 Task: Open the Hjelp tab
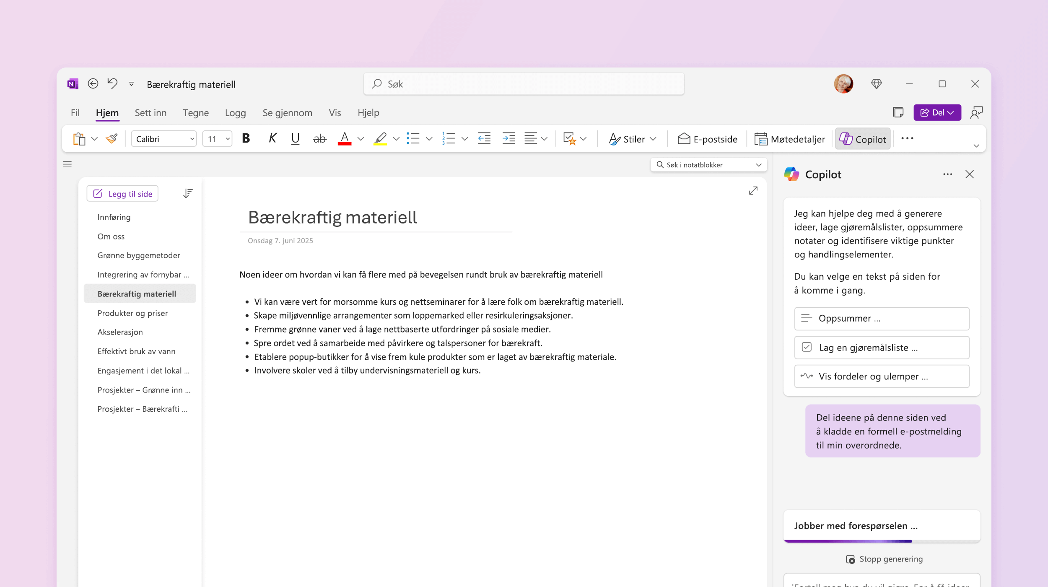point(368,113)
